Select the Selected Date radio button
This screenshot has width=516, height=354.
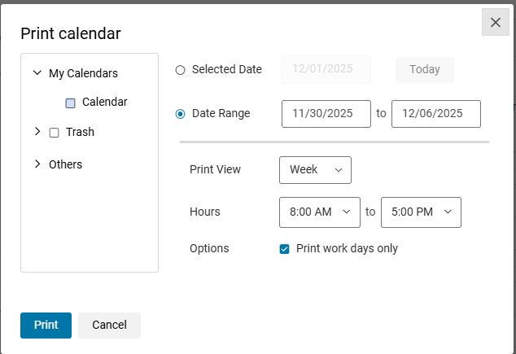181,70
